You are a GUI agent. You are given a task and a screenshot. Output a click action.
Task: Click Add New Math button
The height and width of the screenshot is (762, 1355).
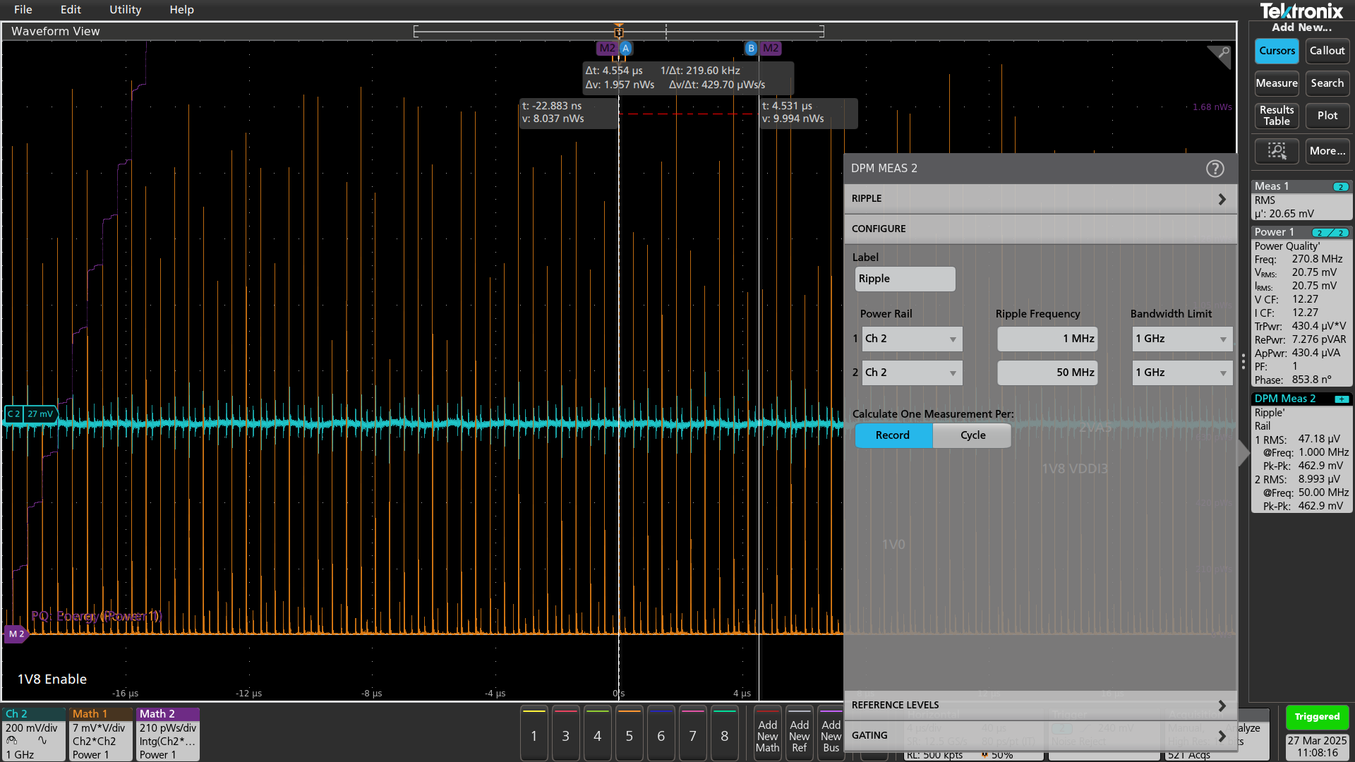click(767, 735)
